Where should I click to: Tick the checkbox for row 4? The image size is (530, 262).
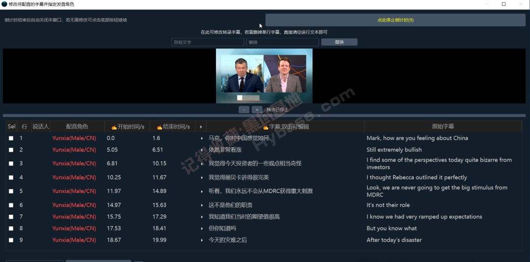(x=11, y=177)
